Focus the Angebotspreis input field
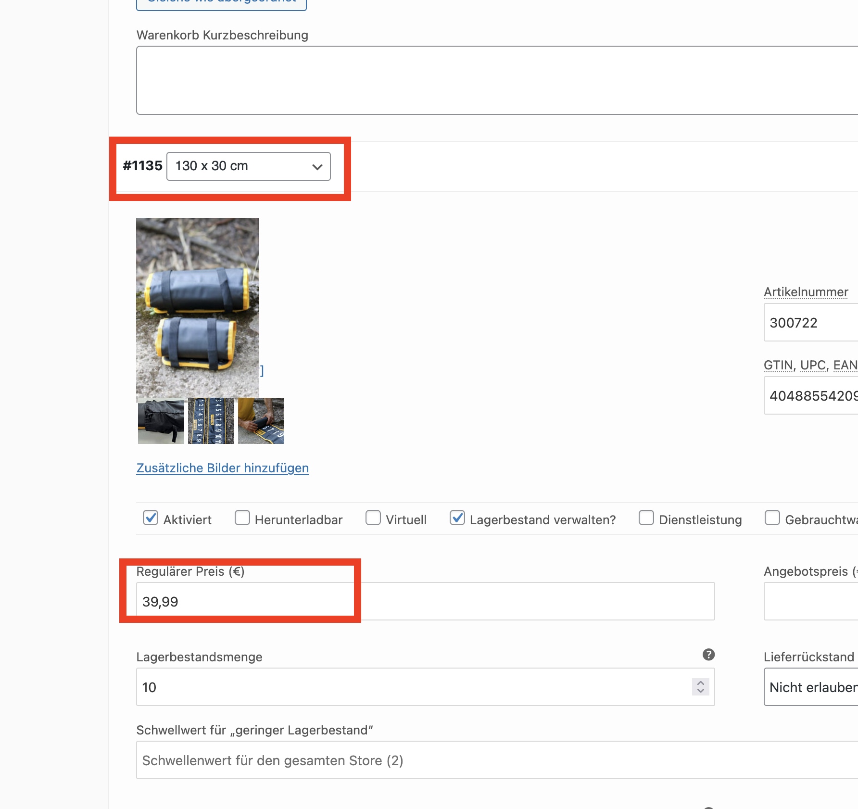Image resolution: width=858 pixels, height=809 pixels. click(x=811, y=601)
